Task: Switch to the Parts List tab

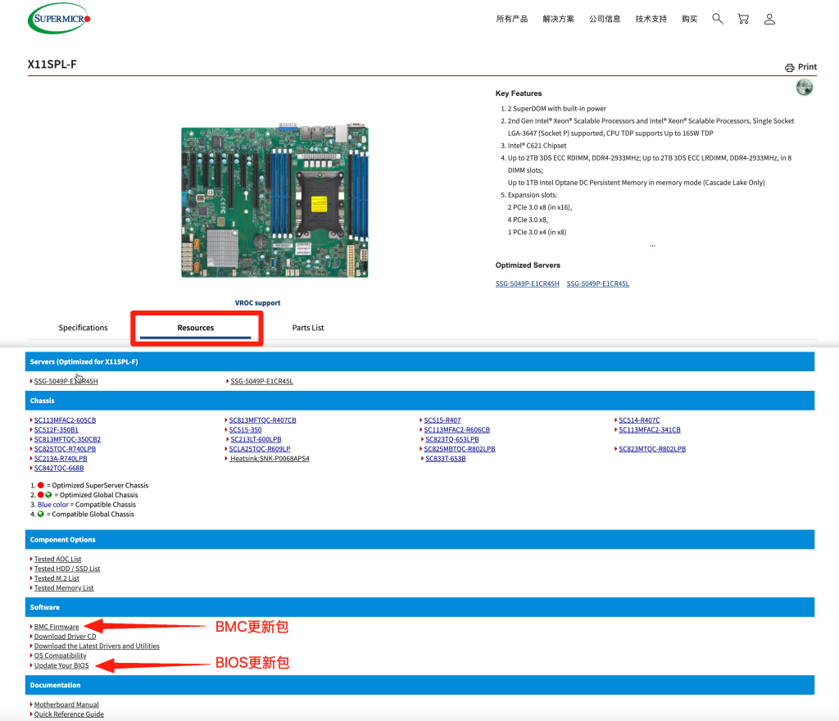Action: (x=308, y=328)
